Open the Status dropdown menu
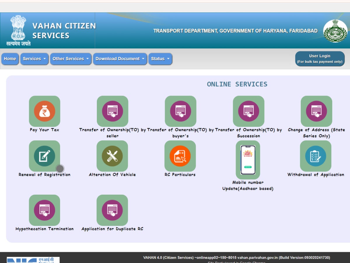Screen dimensions: 350x263 pos(160,59)
